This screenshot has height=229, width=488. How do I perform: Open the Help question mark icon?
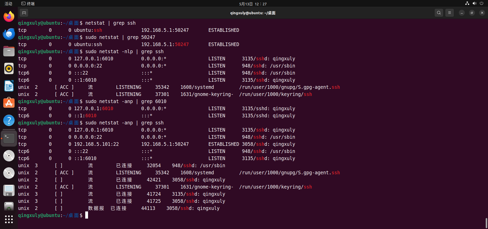pyautogui.click(x=9, y=120)
